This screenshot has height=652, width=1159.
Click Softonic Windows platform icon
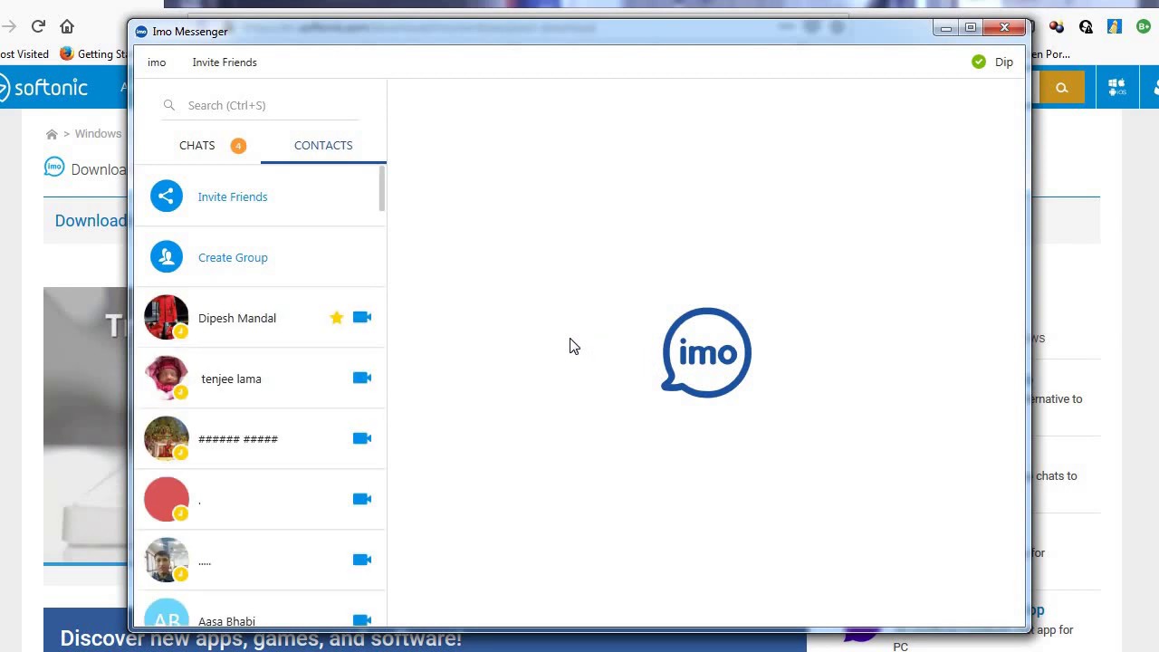point(1116,88)
